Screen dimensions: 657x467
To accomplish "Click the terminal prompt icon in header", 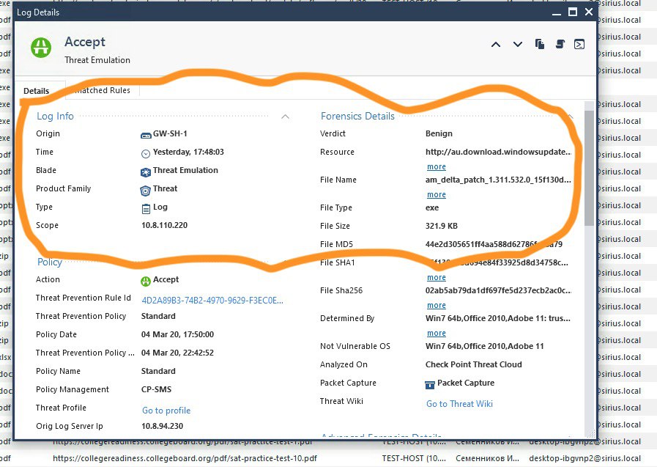I will (x=579, y=44).
